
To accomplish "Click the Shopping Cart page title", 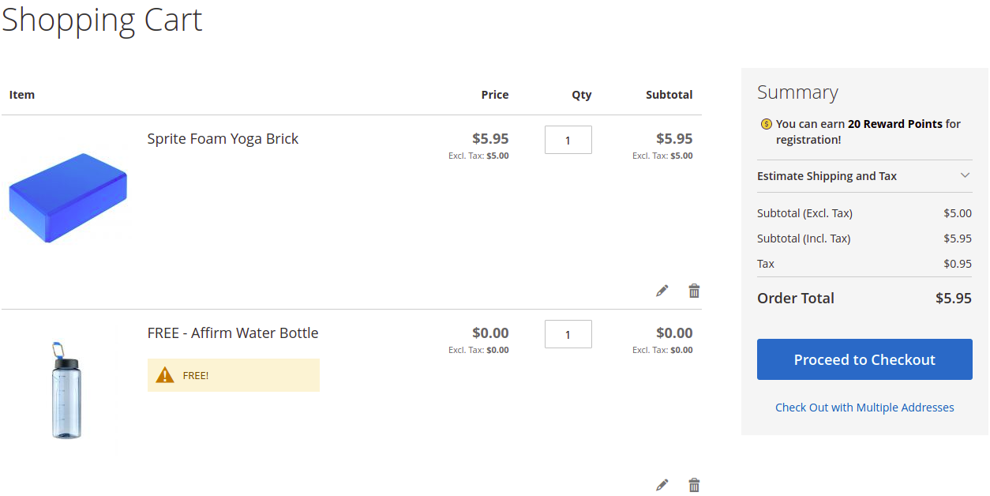I will point(102,20).
